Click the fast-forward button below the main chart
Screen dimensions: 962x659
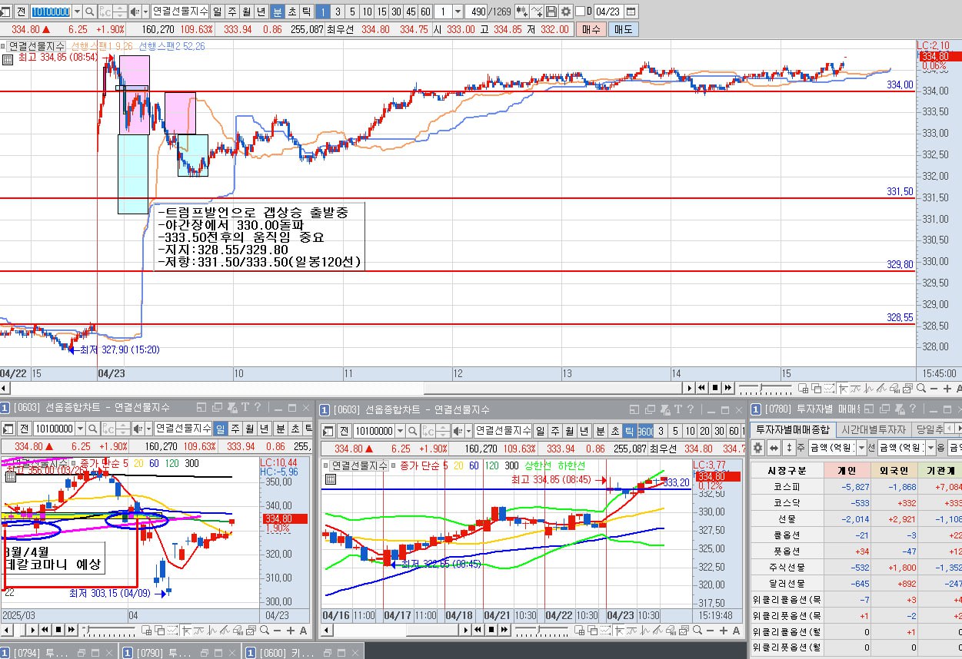pos(727,388)
